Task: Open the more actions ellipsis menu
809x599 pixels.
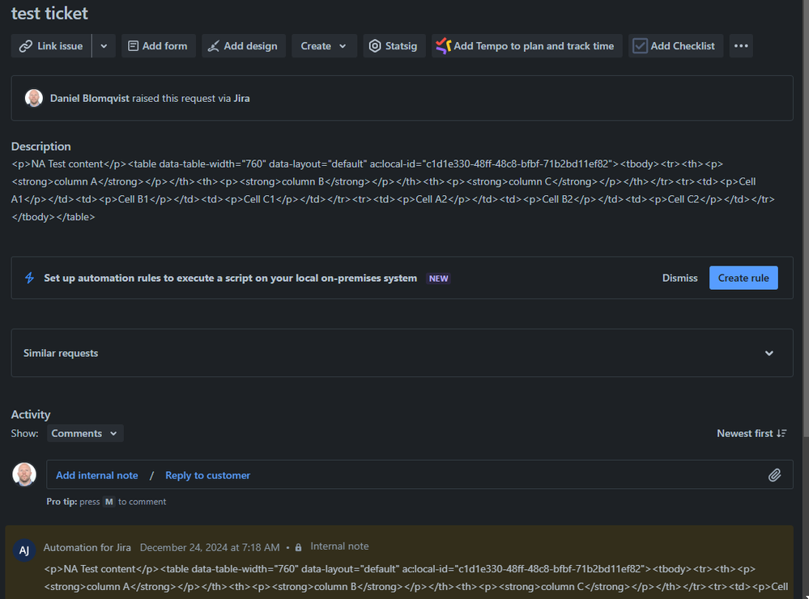Action: coord(740,45)
